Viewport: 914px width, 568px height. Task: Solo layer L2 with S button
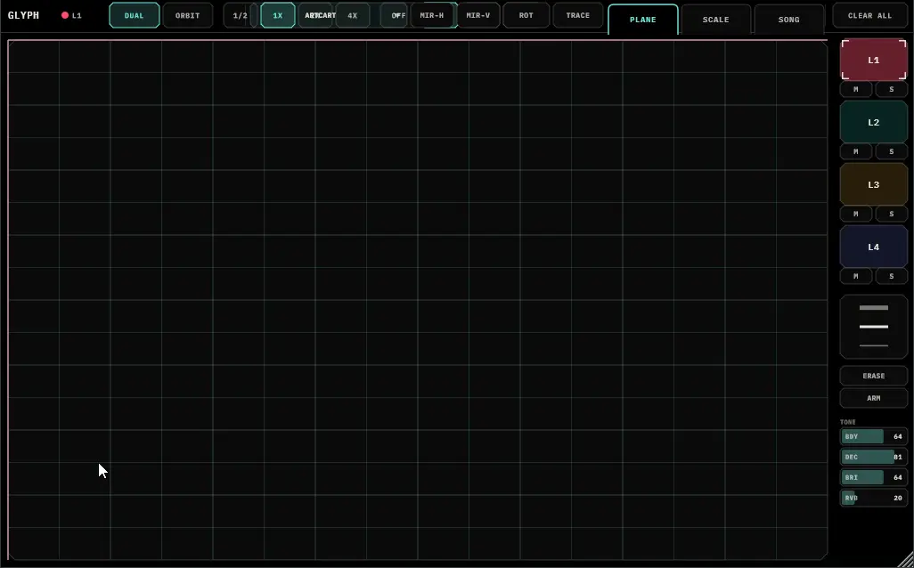pyautogui.click(x=891, y=151)
